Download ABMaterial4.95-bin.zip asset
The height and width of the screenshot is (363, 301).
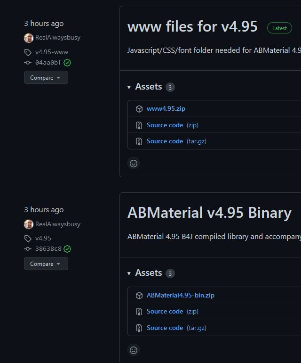pos(181,295)
